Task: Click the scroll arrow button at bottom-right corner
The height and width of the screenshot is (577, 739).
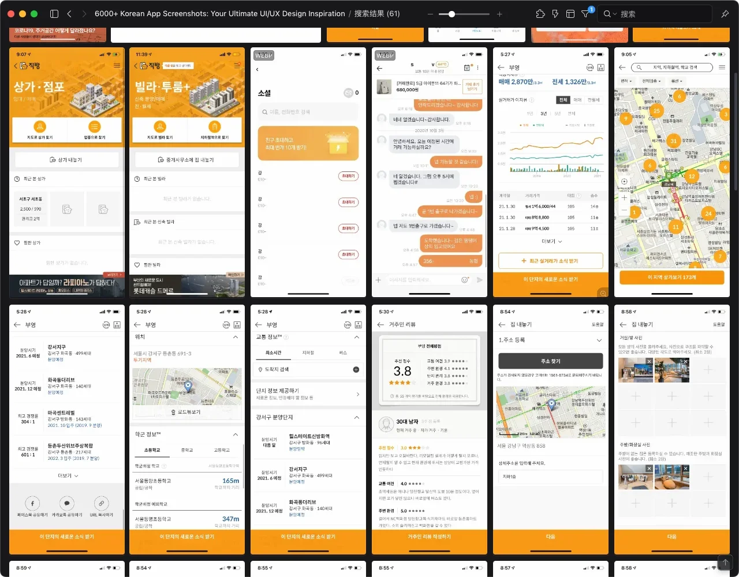Action: 725,562
